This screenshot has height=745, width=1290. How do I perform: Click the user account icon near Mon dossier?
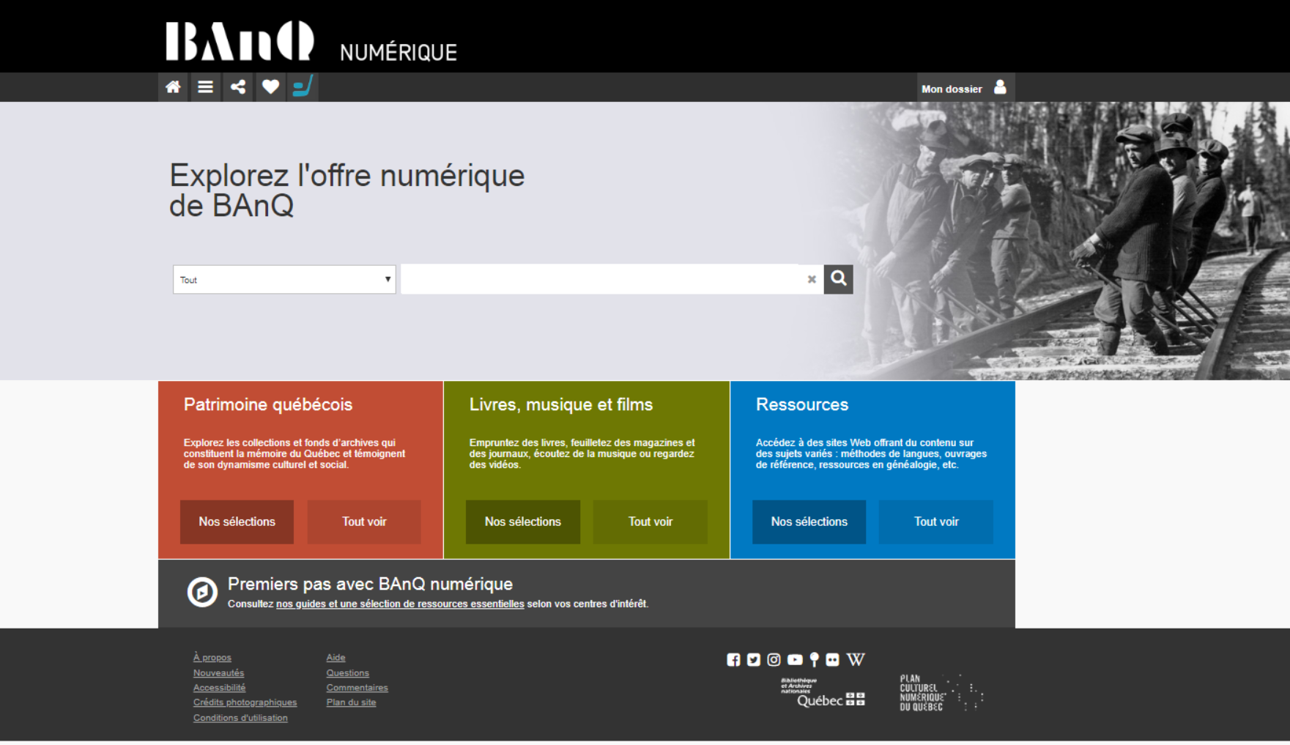(x=1000, y=87)
